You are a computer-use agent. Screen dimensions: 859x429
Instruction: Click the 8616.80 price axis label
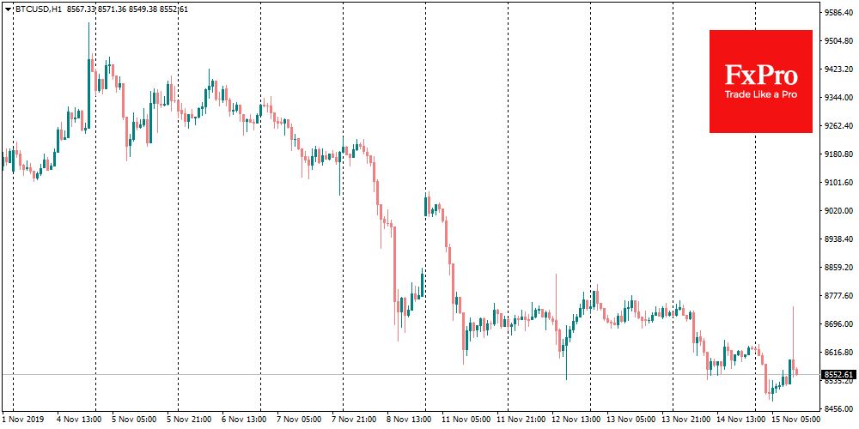(x=839, y=352)
